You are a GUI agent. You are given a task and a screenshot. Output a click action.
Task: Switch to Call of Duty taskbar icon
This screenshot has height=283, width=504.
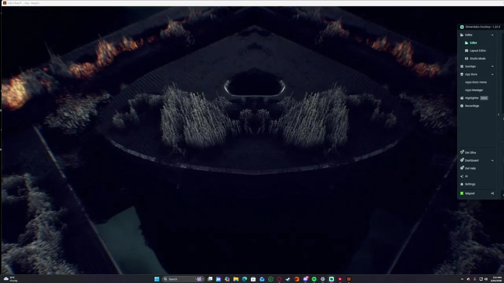(349, 279)
